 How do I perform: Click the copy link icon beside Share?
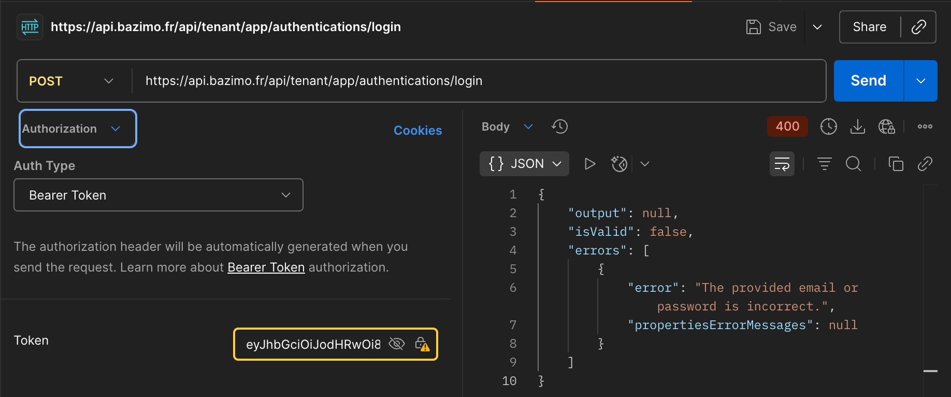coord(918,27)
